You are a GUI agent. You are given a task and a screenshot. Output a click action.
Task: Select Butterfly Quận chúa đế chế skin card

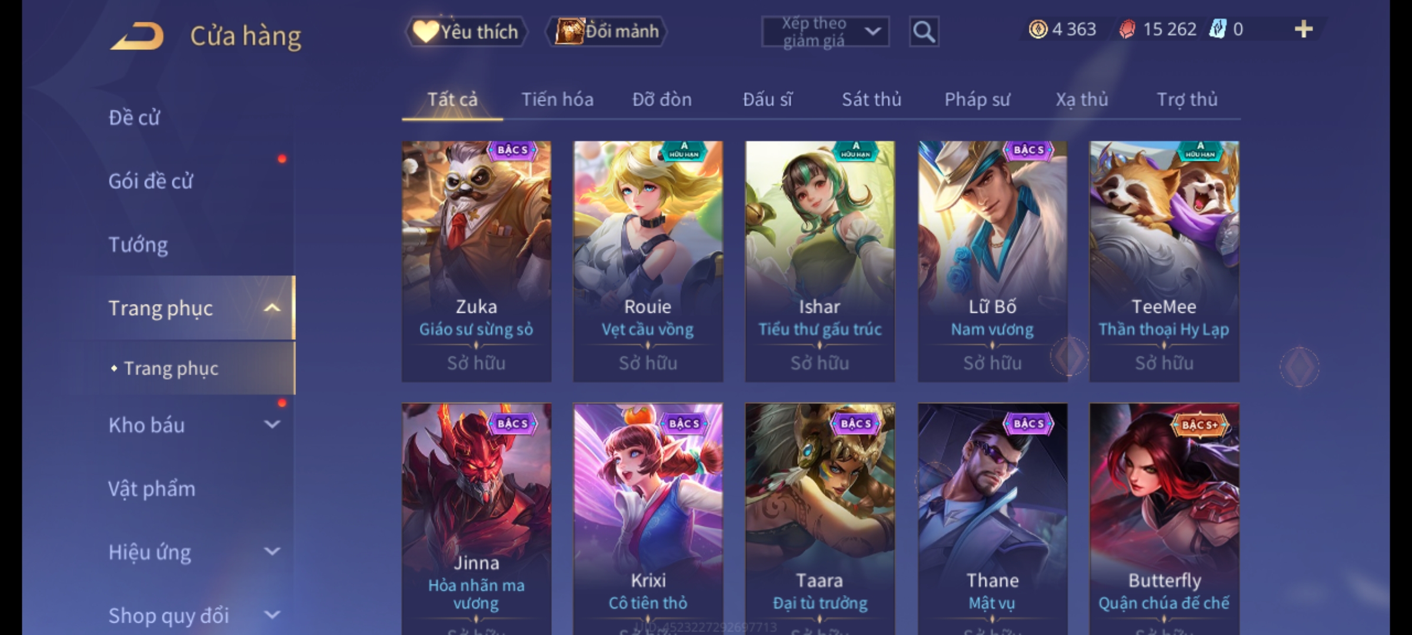click(x=1164, y=519)
